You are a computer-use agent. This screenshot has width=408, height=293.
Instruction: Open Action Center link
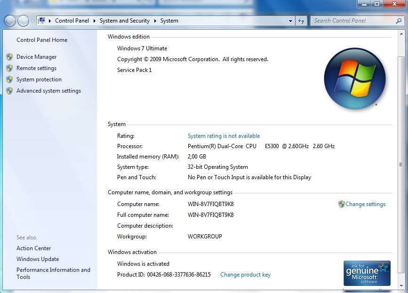pos(34,248)
